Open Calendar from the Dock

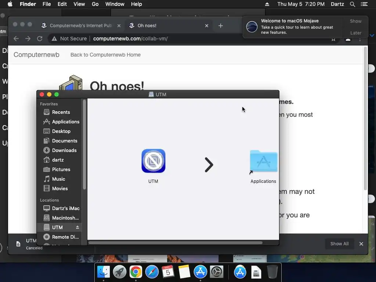click(168, 272)
